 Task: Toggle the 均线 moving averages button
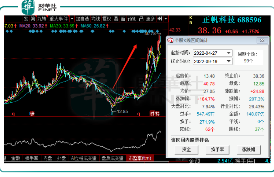(96, 19)
